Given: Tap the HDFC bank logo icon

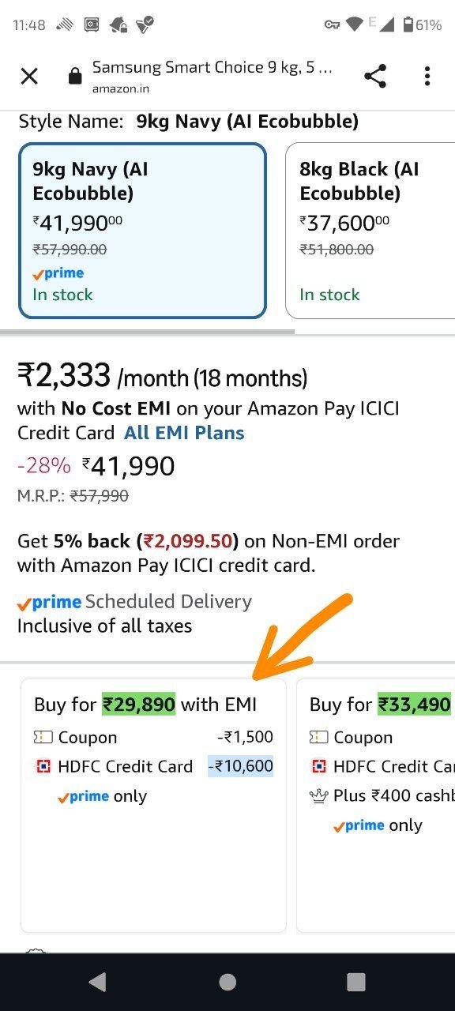Looking at the screenshot, I should pos(43,766).
